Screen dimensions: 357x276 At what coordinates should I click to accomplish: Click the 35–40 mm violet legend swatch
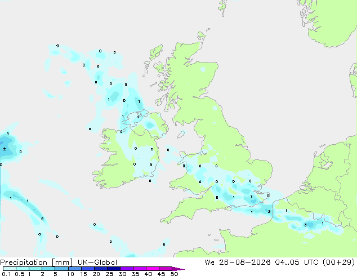click(140, 269)
